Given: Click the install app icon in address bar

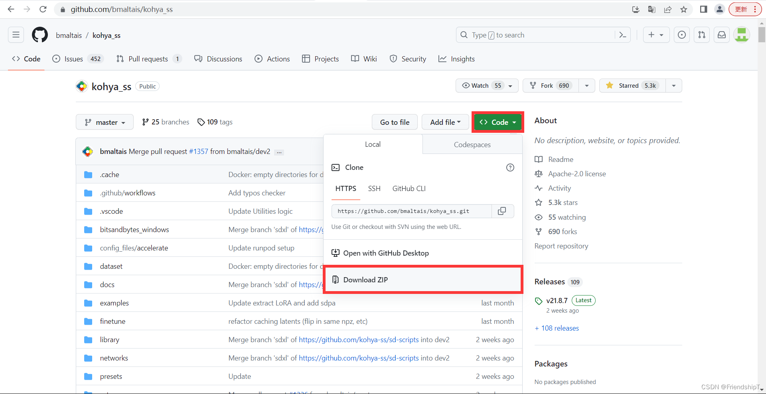Looking at the screenshot, I should tap(636, 9).
